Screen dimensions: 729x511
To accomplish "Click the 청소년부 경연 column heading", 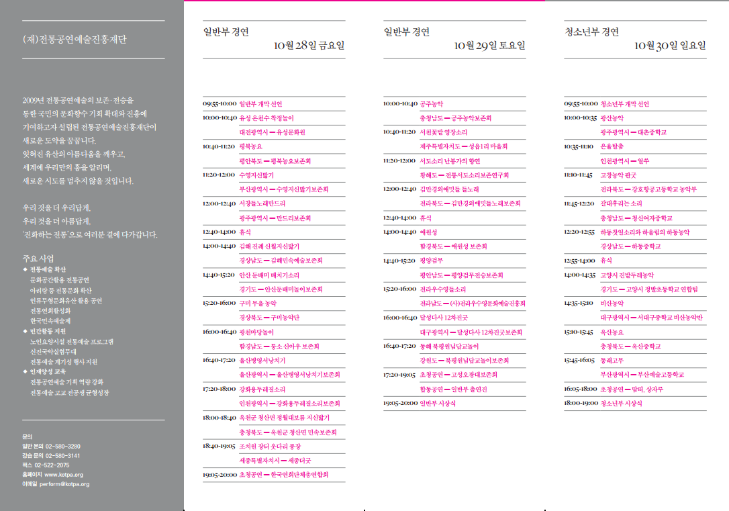I will coord(591,32).
